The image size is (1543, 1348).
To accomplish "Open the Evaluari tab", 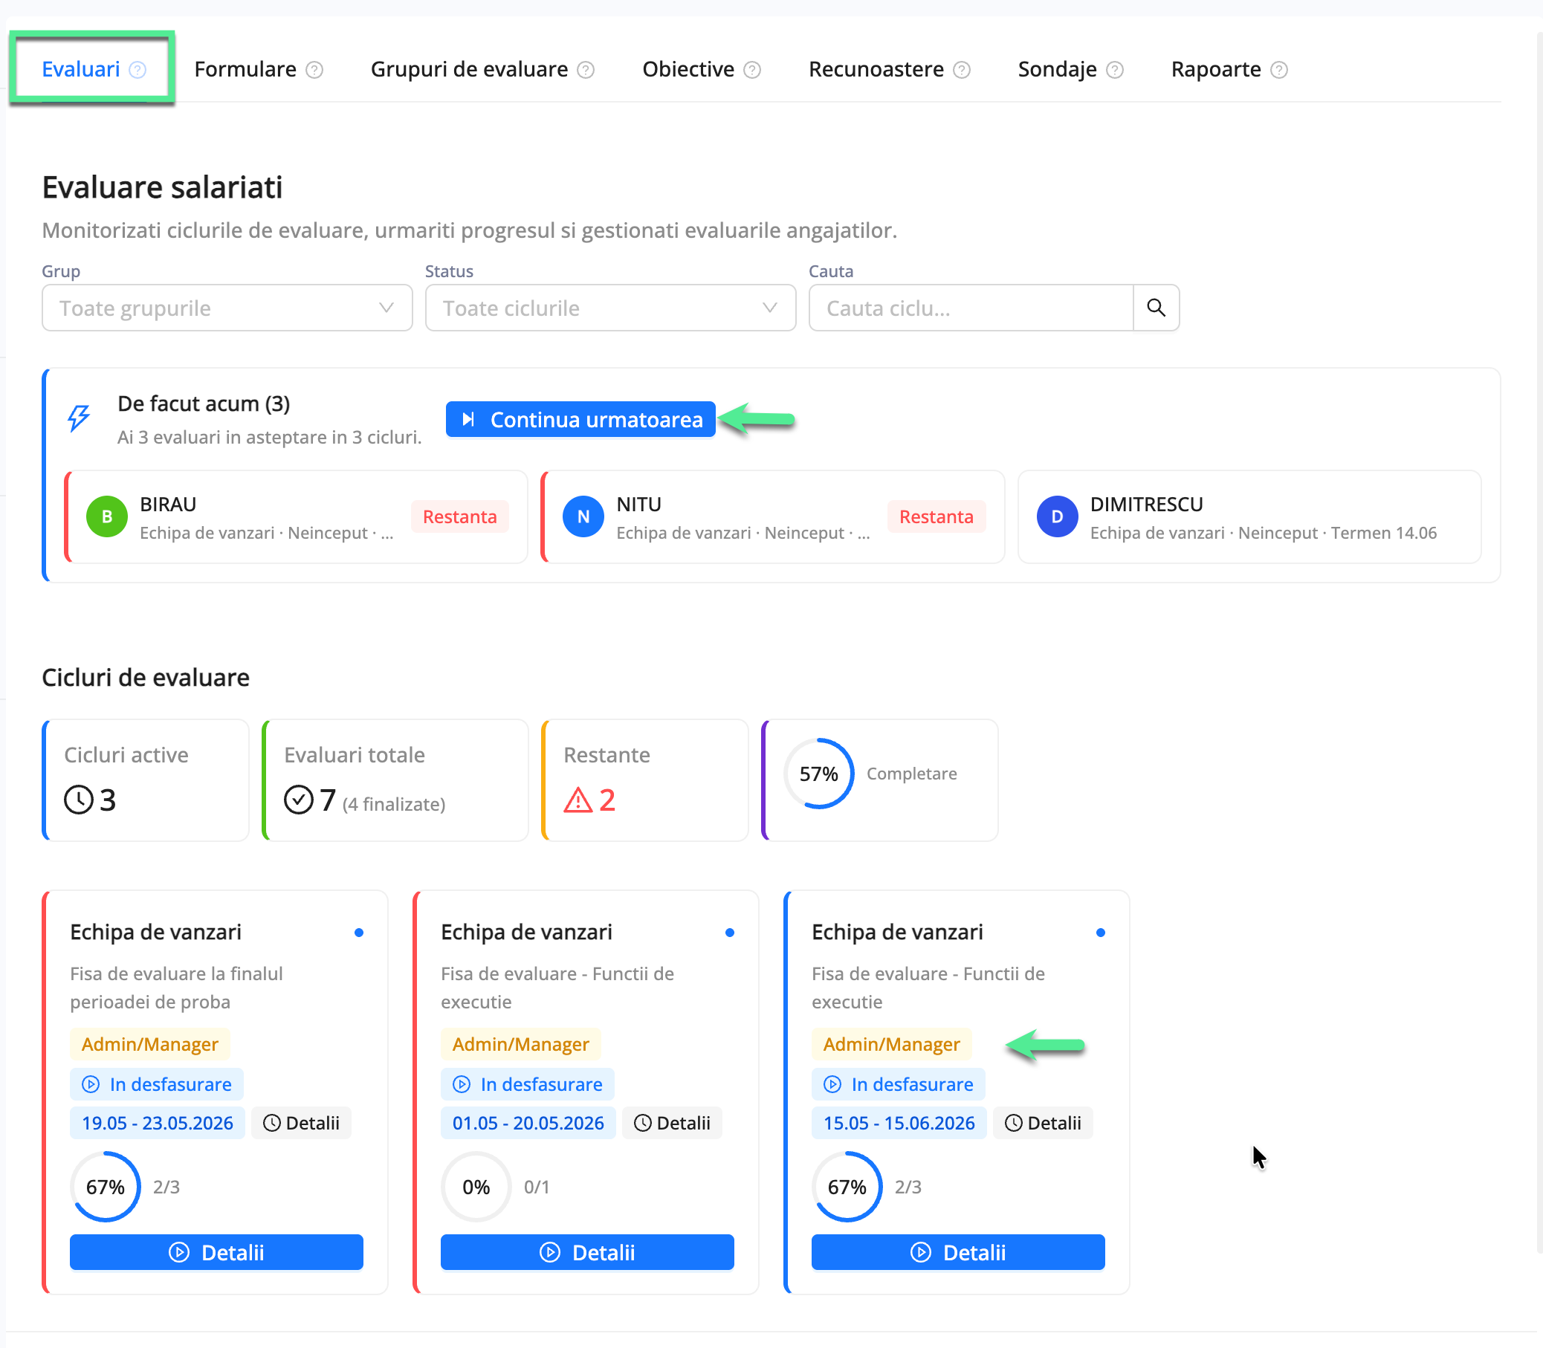I will coord(80,69).
